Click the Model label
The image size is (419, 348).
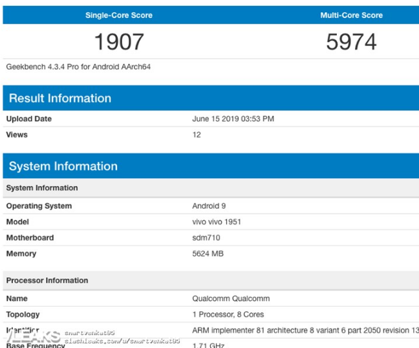17,221
